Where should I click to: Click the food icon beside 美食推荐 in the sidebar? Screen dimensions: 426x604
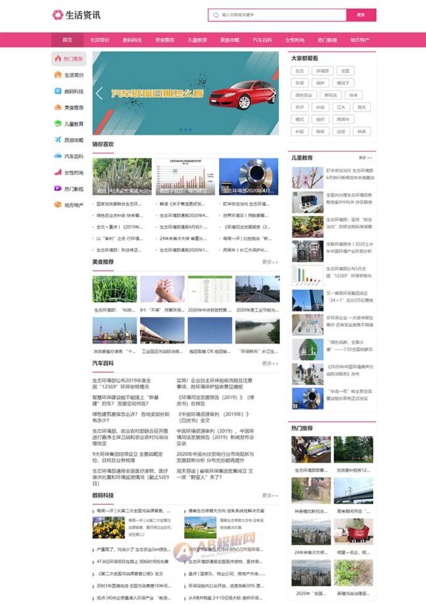tap(58, 107)
